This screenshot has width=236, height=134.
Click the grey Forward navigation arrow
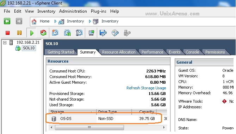click(x=19, y=21)
